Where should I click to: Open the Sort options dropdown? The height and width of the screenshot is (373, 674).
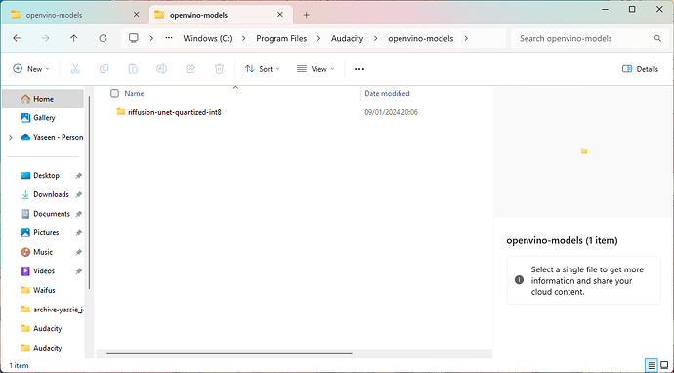click(262, 69)
